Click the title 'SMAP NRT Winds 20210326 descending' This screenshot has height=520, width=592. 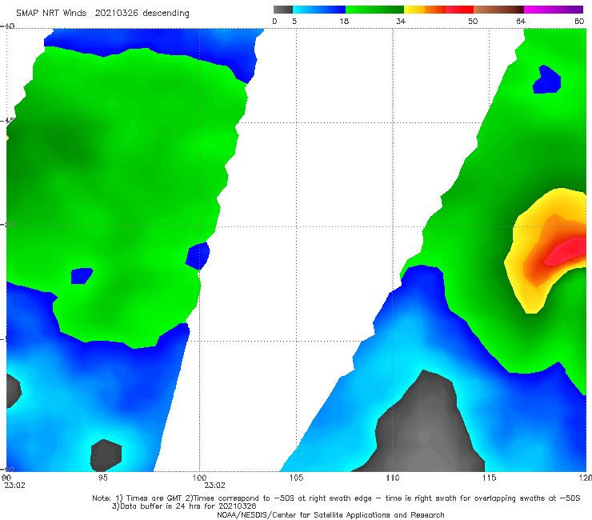click(x=102, y=13)
